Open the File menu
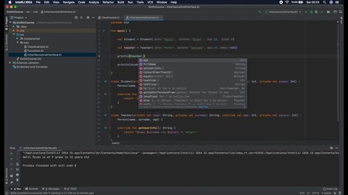The width and height of the screenshot is (348, 195). click(38, 2)
